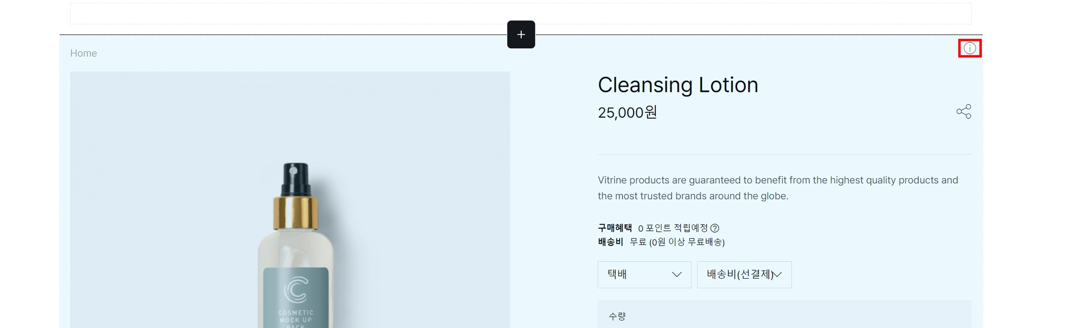Go to the Home breadcrumb link
Image resolution: width=1077 pixels, height=328 pixels.
tap(84, 53)
